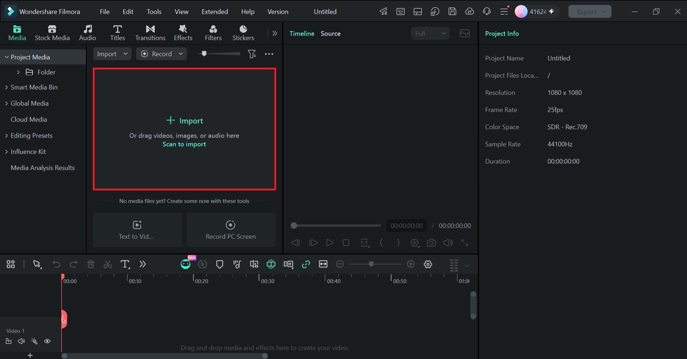Click the Scan to import link
Viewport: 687px width, 359px height.
click(x=184, y=144)
